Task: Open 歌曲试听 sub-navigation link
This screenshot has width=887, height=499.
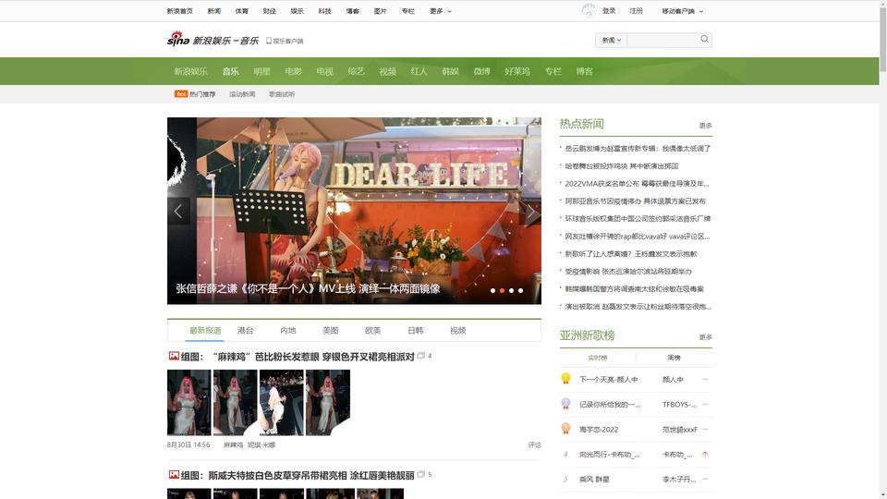Action: click(282, 94)
